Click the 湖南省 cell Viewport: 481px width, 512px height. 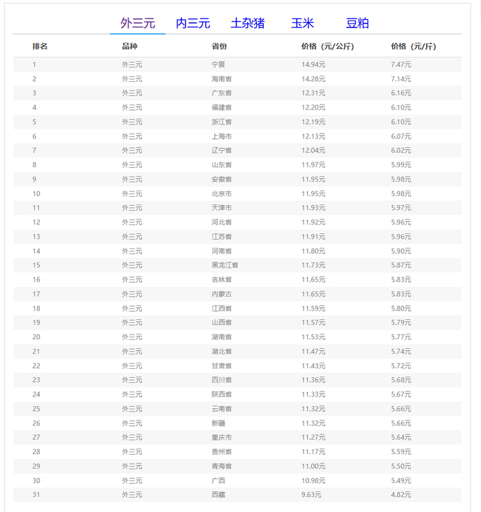coord(221,337)
